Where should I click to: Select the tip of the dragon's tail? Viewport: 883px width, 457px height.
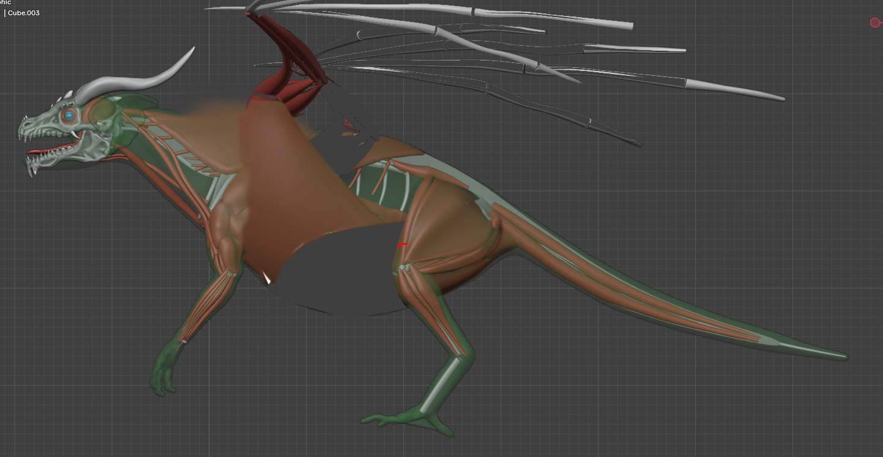841,355
